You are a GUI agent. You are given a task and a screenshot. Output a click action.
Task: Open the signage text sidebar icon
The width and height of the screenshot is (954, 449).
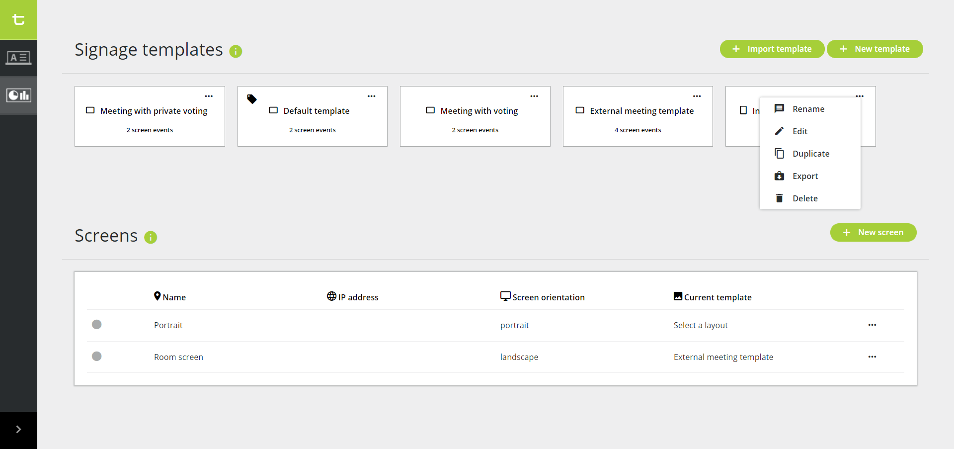(18, 58)
